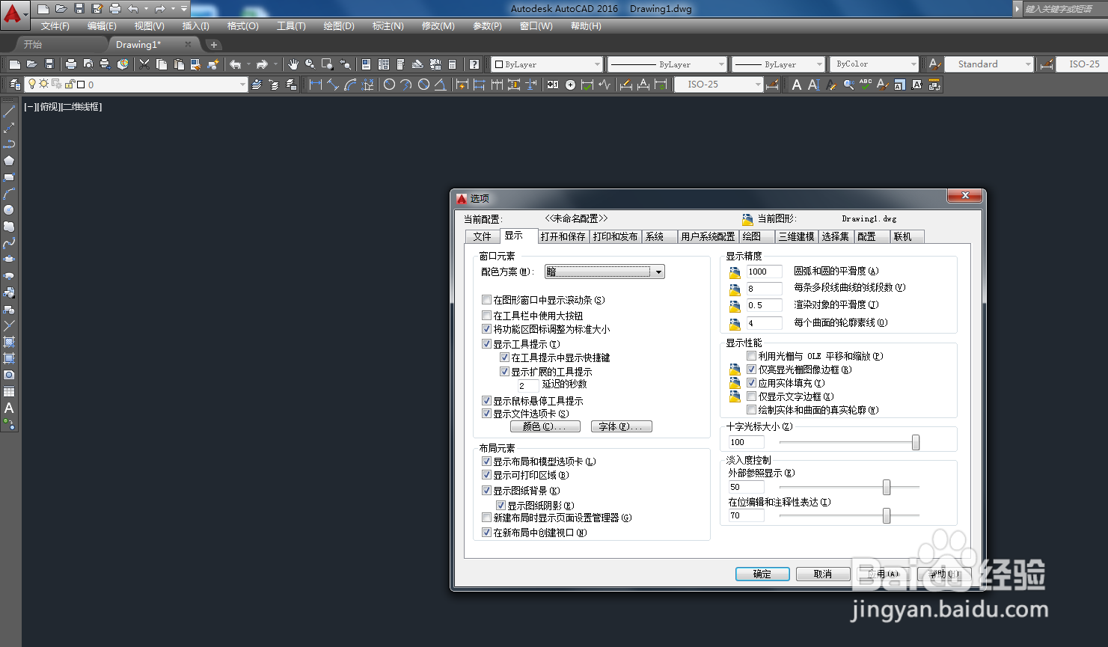Toggle apply solid fill checkbox
Image resolution: width=1108 pixels, height=647 pixels.
click(x=752, y=383)
